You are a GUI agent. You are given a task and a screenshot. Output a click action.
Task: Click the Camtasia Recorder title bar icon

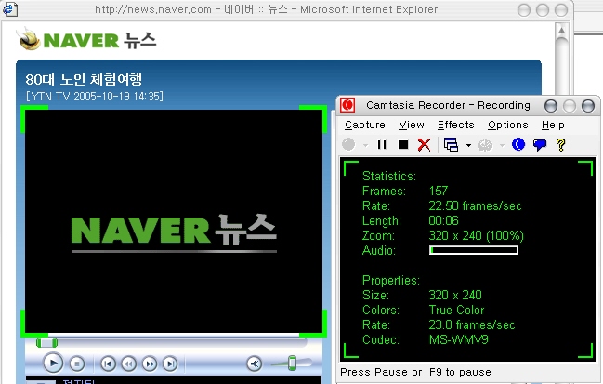(x=347, y=105)
